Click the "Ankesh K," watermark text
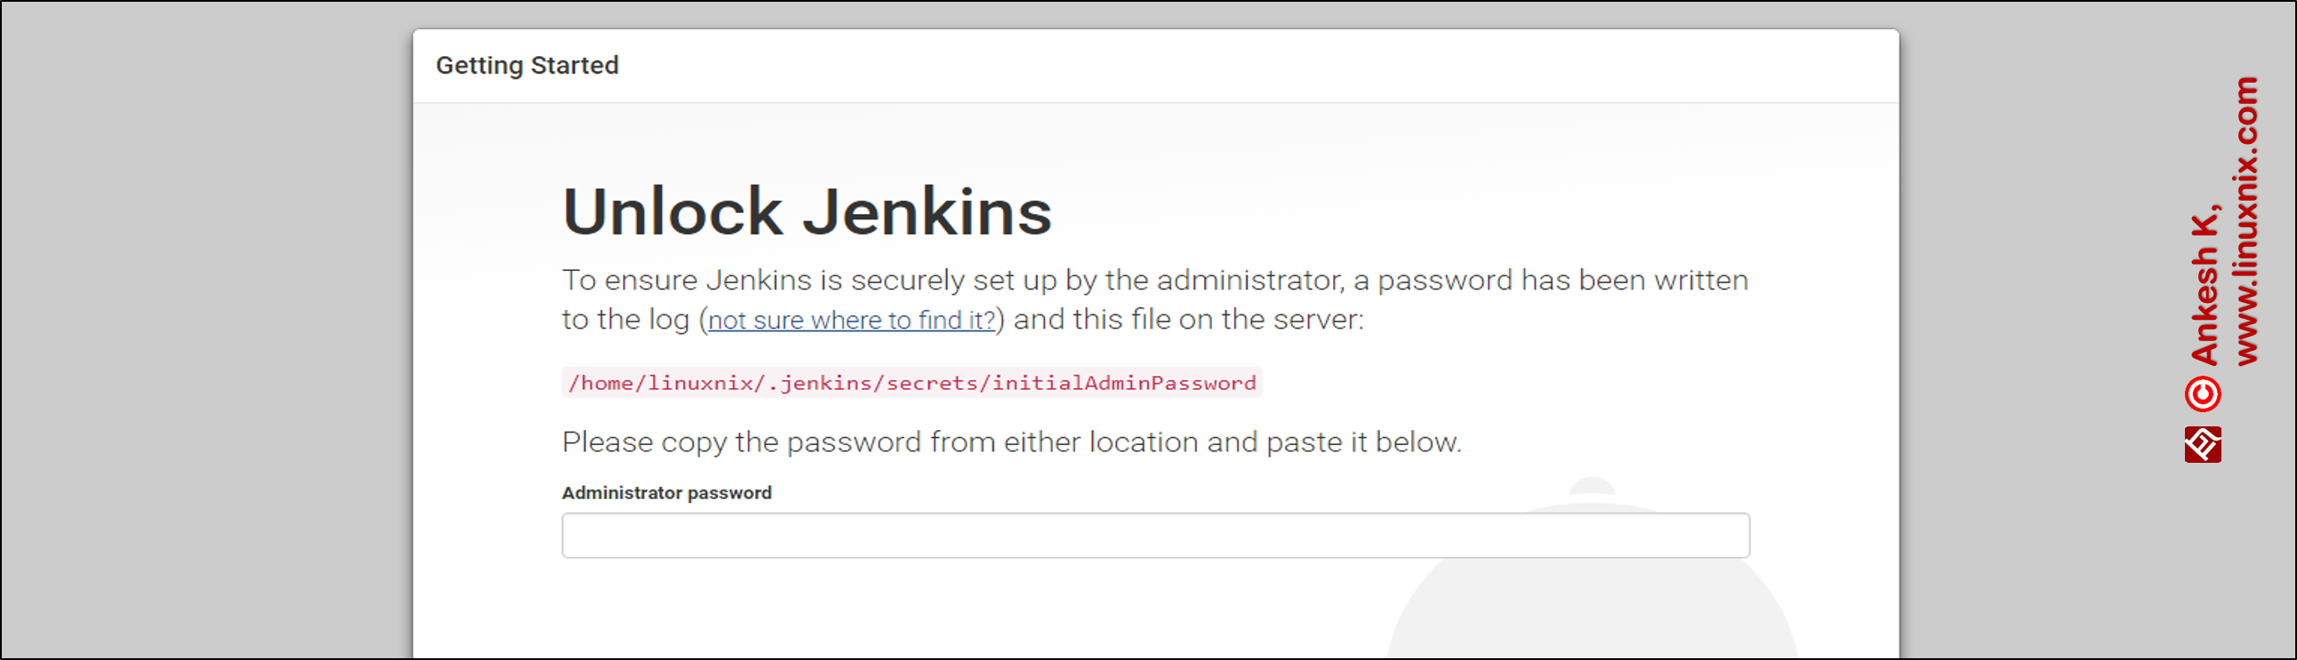Screen dimensions: 2297x660 2205,285
